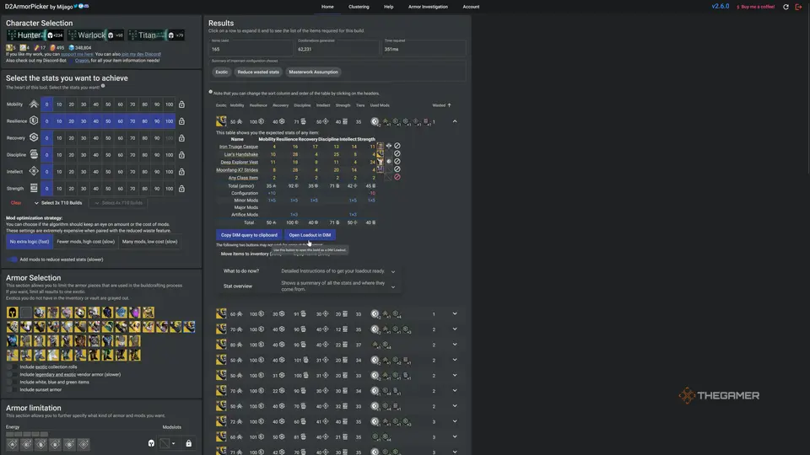Click 'Open Loadout in DIM' button
This screenshot has height=455, width=810.
point(310,235)
